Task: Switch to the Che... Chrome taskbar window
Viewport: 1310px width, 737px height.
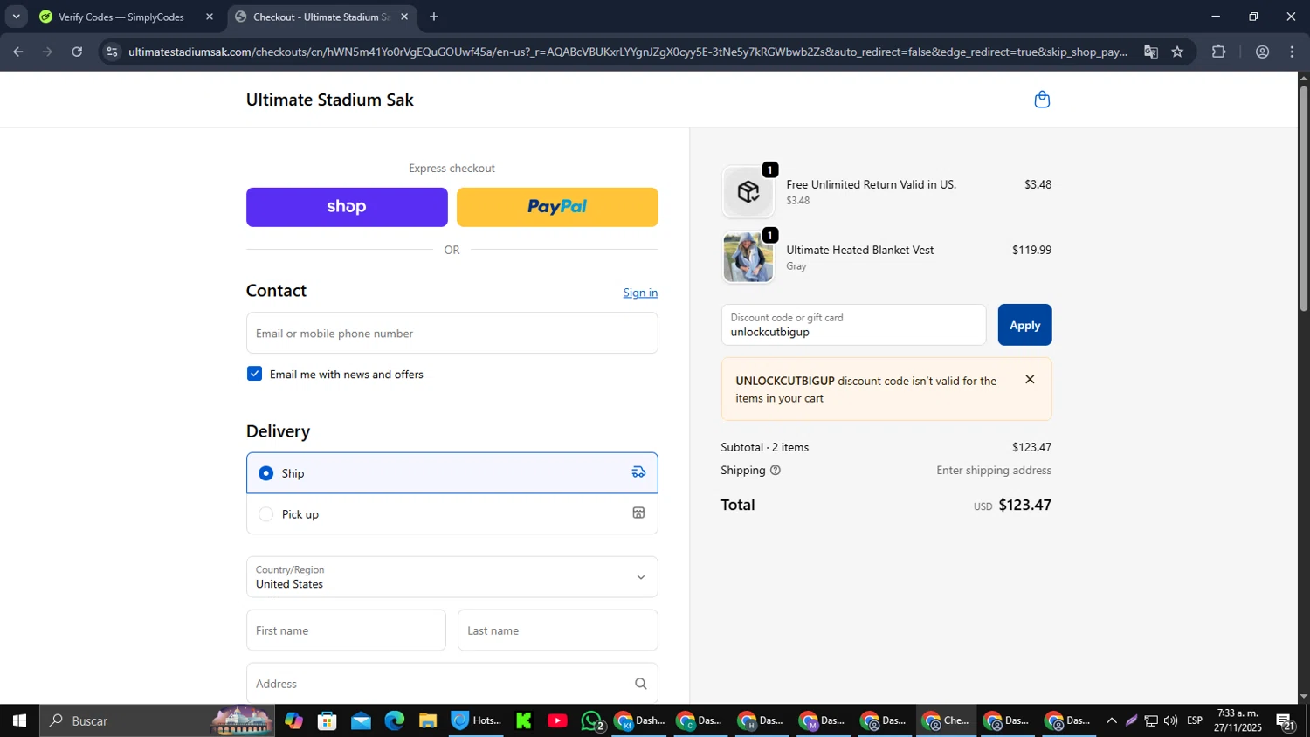Action: pyautogui.click(x=947, y=720)
